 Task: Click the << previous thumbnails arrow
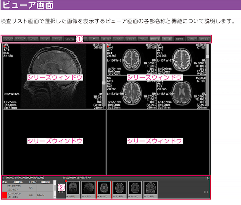click(x=61, y=192)
